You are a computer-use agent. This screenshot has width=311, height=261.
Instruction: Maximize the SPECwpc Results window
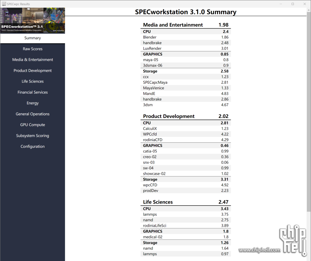point(293,4)
